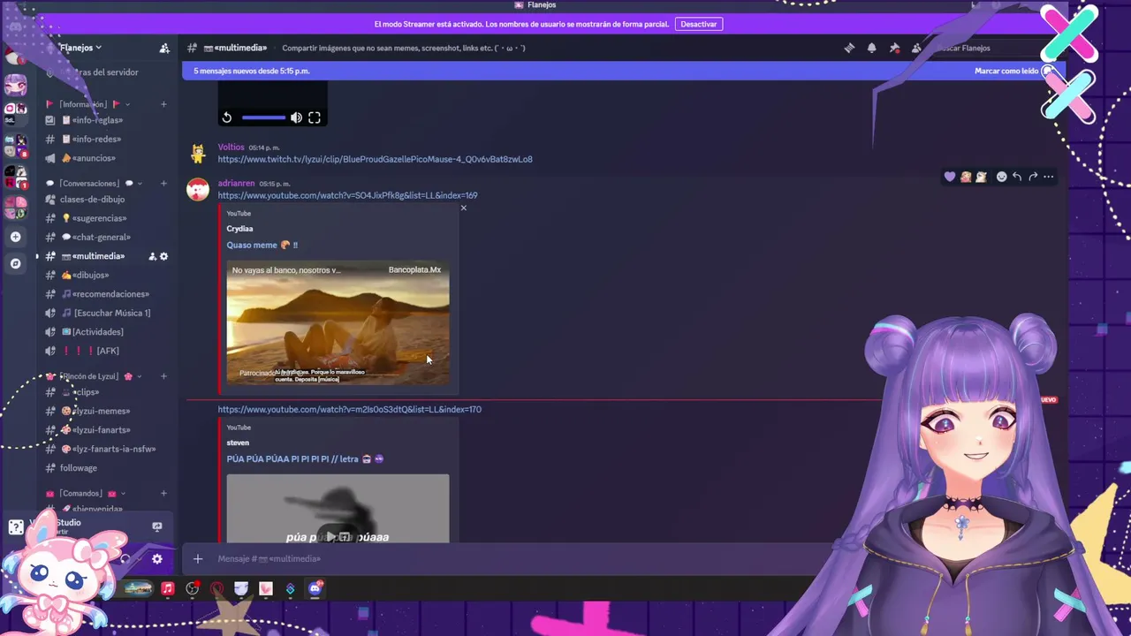Replay the video in the top player

pos(227,117)
